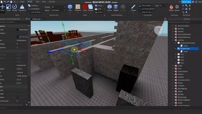Click the float icon on Properties panel header
Image resolution: width=202 pixels, height=114 pixels.
point(27,19)
